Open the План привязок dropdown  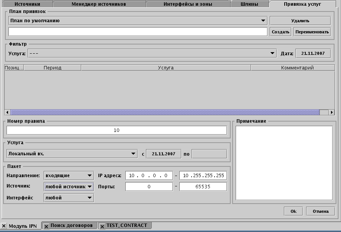tap(263, 21)
